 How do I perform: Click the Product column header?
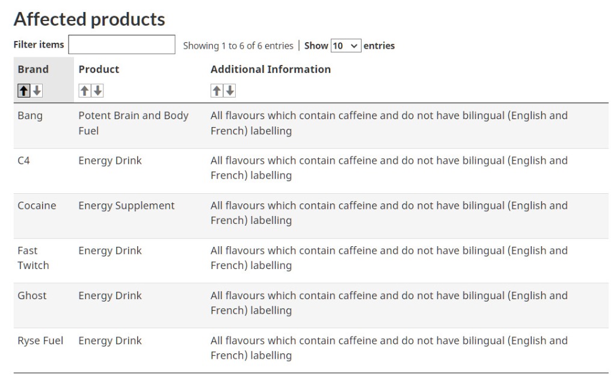(99, 70)
